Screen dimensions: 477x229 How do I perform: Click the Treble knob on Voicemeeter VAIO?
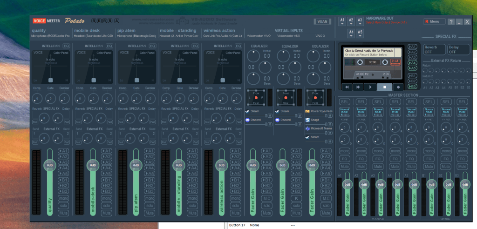tap(253, 56)
